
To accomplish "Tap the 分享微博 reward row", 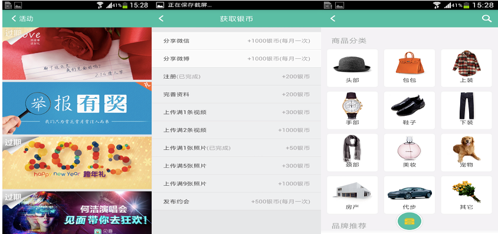I will pos(236,59).
